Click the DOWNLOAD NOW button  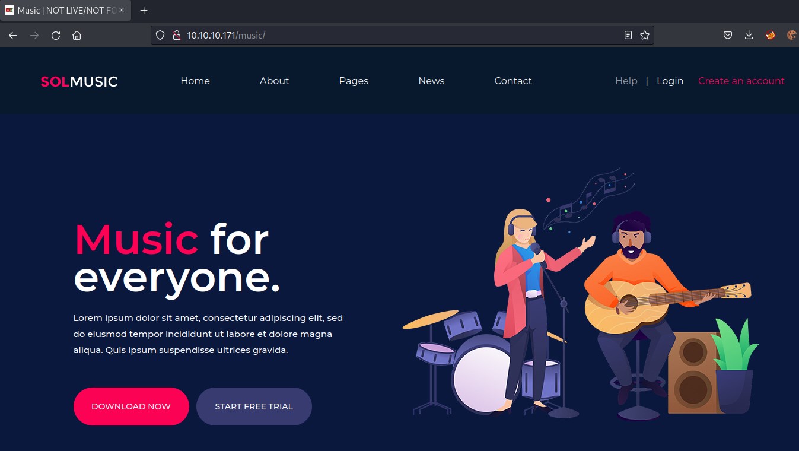(x=131, y=406)
